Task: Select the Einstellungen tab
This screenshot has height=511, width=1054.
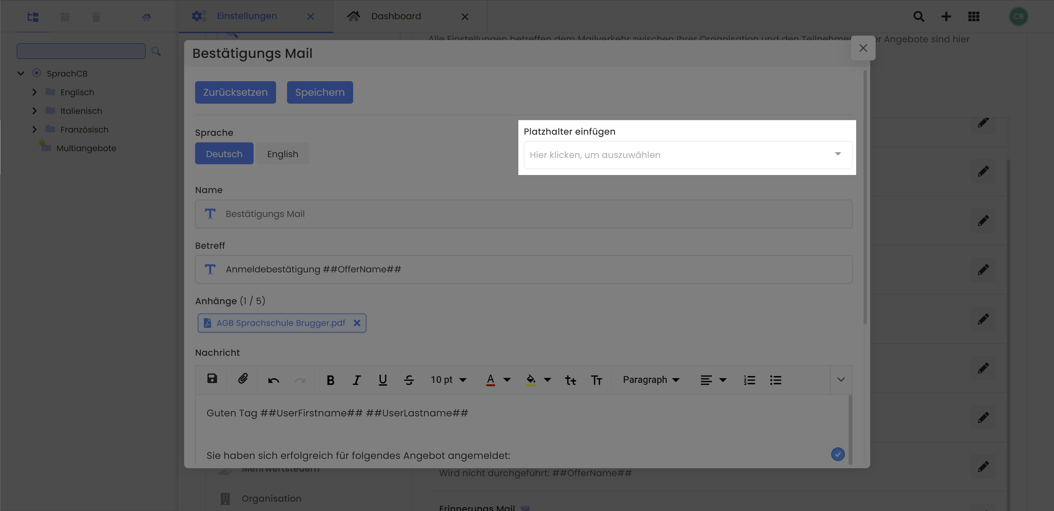Action: (x=247, y=16)
